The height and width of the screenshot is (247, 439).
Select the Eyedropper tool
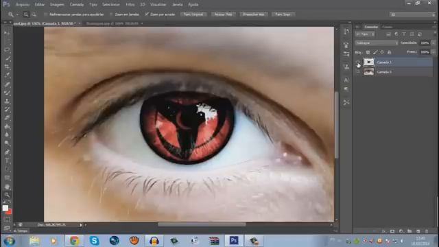coord(7,75)
